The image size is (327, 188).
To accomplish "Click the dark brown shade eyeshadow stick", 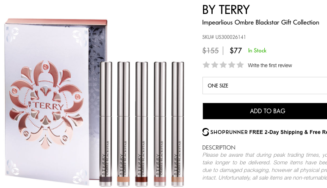I will coord(105,124).
